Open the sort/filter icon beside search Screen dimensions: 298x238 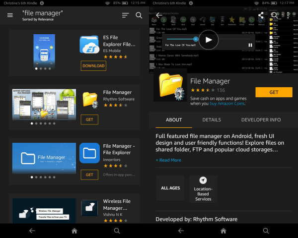click(126, 15)
